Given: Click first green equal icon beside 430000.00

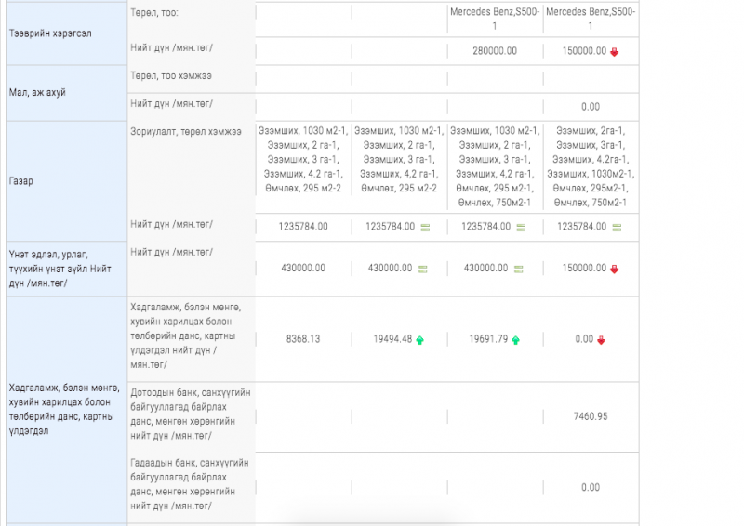Looking at the screenshot, I should pos(423,269).
